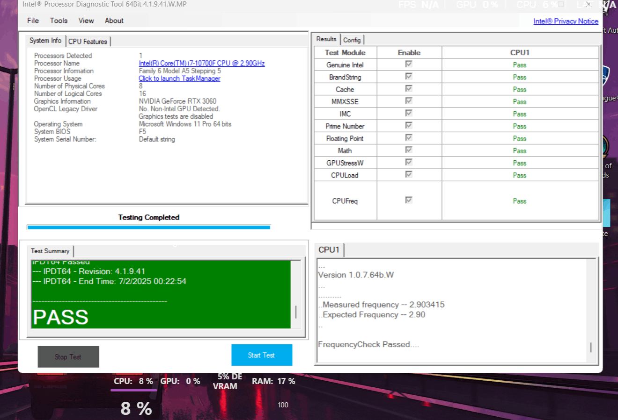
Task: Click the NVIDIA GeForce RTX 3060 text
Action: tap(177, 101)
